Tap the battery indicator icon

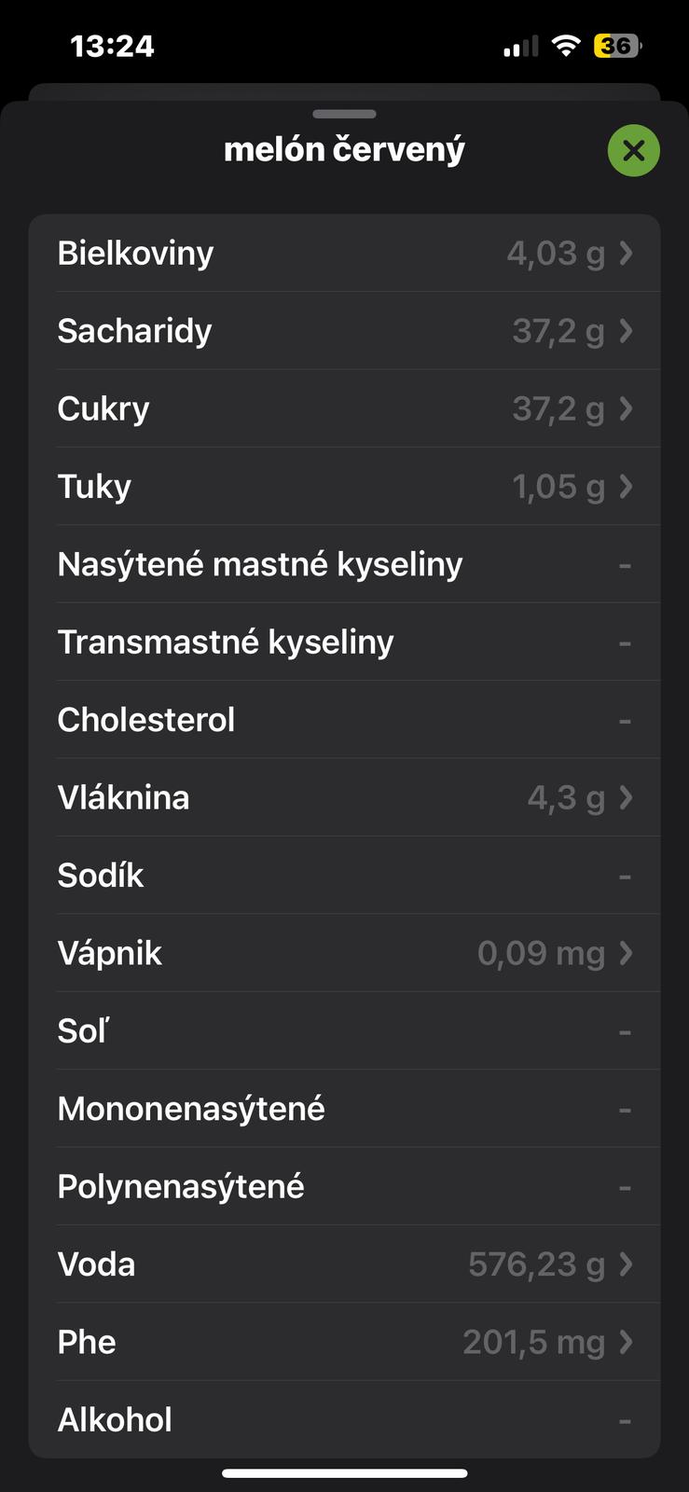tap(617, 46)
